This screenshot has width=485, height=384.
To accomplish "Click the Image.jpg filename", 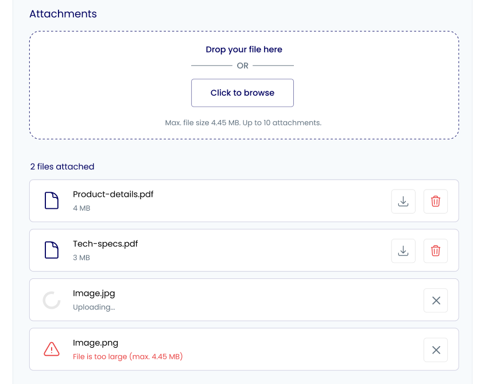I will point(94,293).
